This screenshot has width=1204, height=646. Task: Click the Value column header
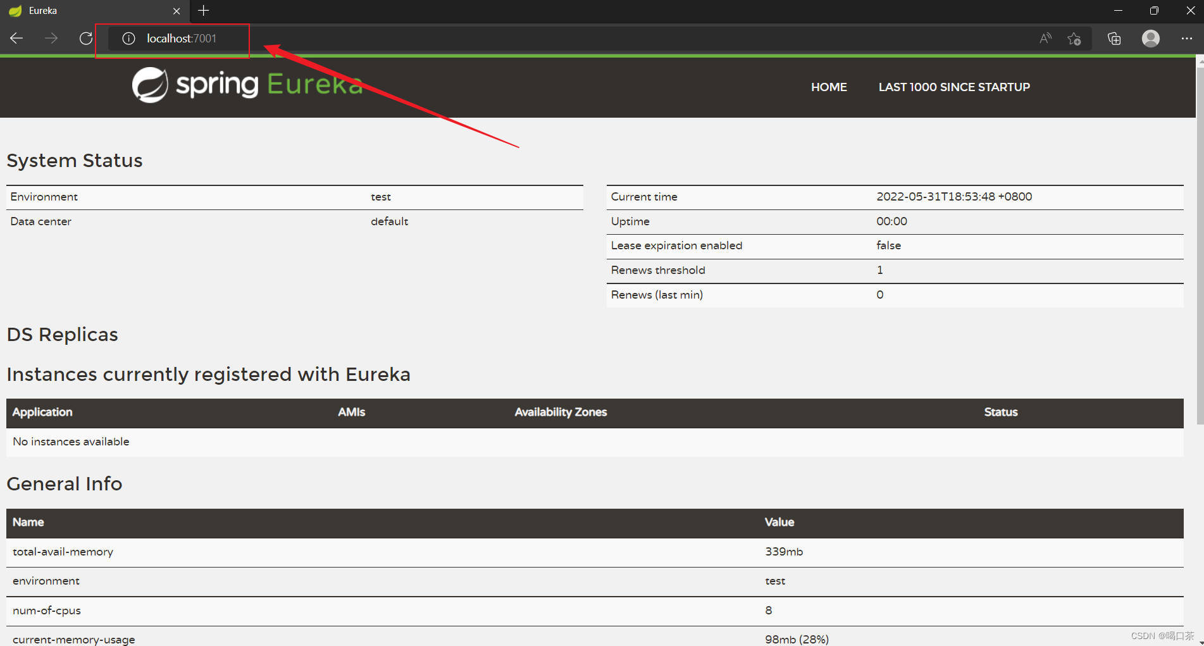(x=779, y=523)
